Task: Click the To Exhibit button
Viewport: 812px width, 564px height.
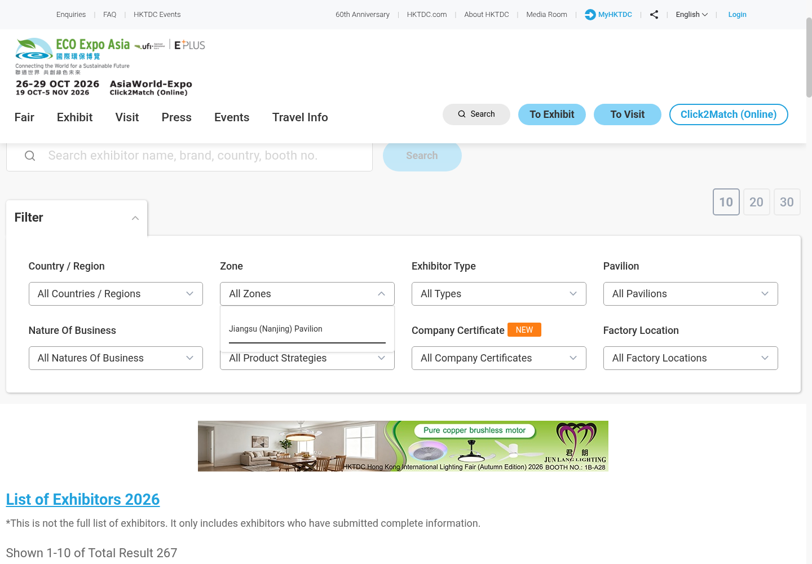Action: (552, 114)
